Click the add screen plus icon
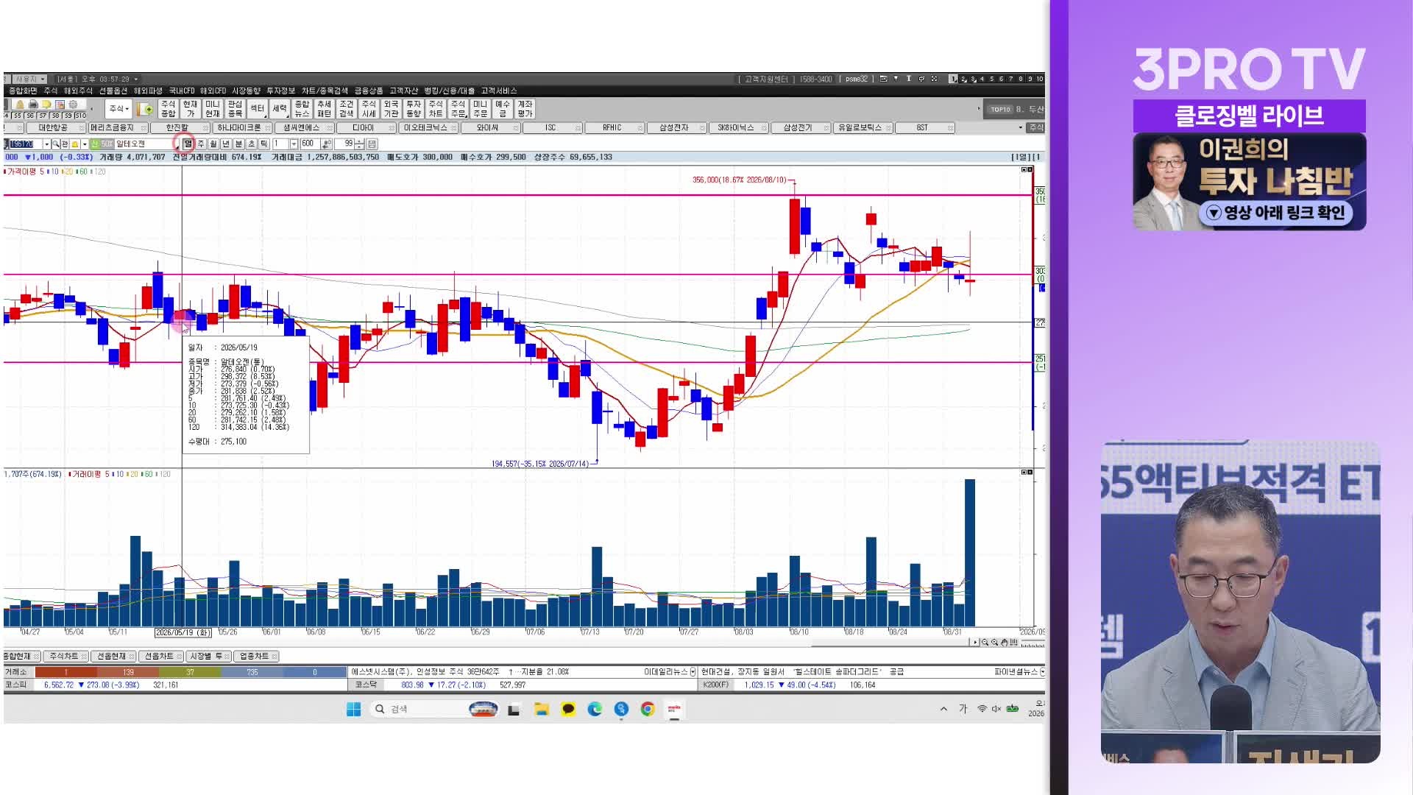The height and width of the screenshot is (795, 1413). [145, 109]
